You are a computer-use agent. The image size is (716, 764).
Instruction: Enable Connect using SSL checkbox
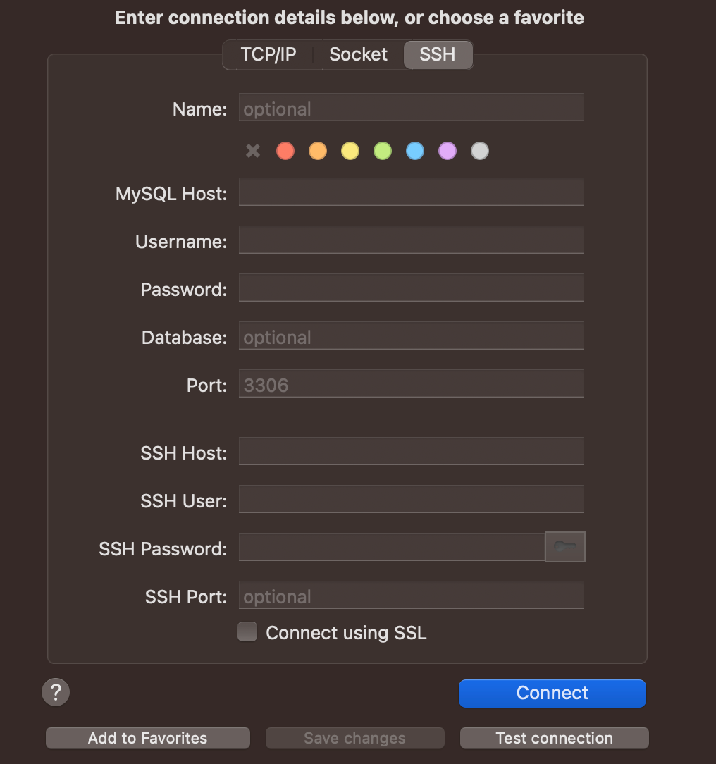click(247, 632)
